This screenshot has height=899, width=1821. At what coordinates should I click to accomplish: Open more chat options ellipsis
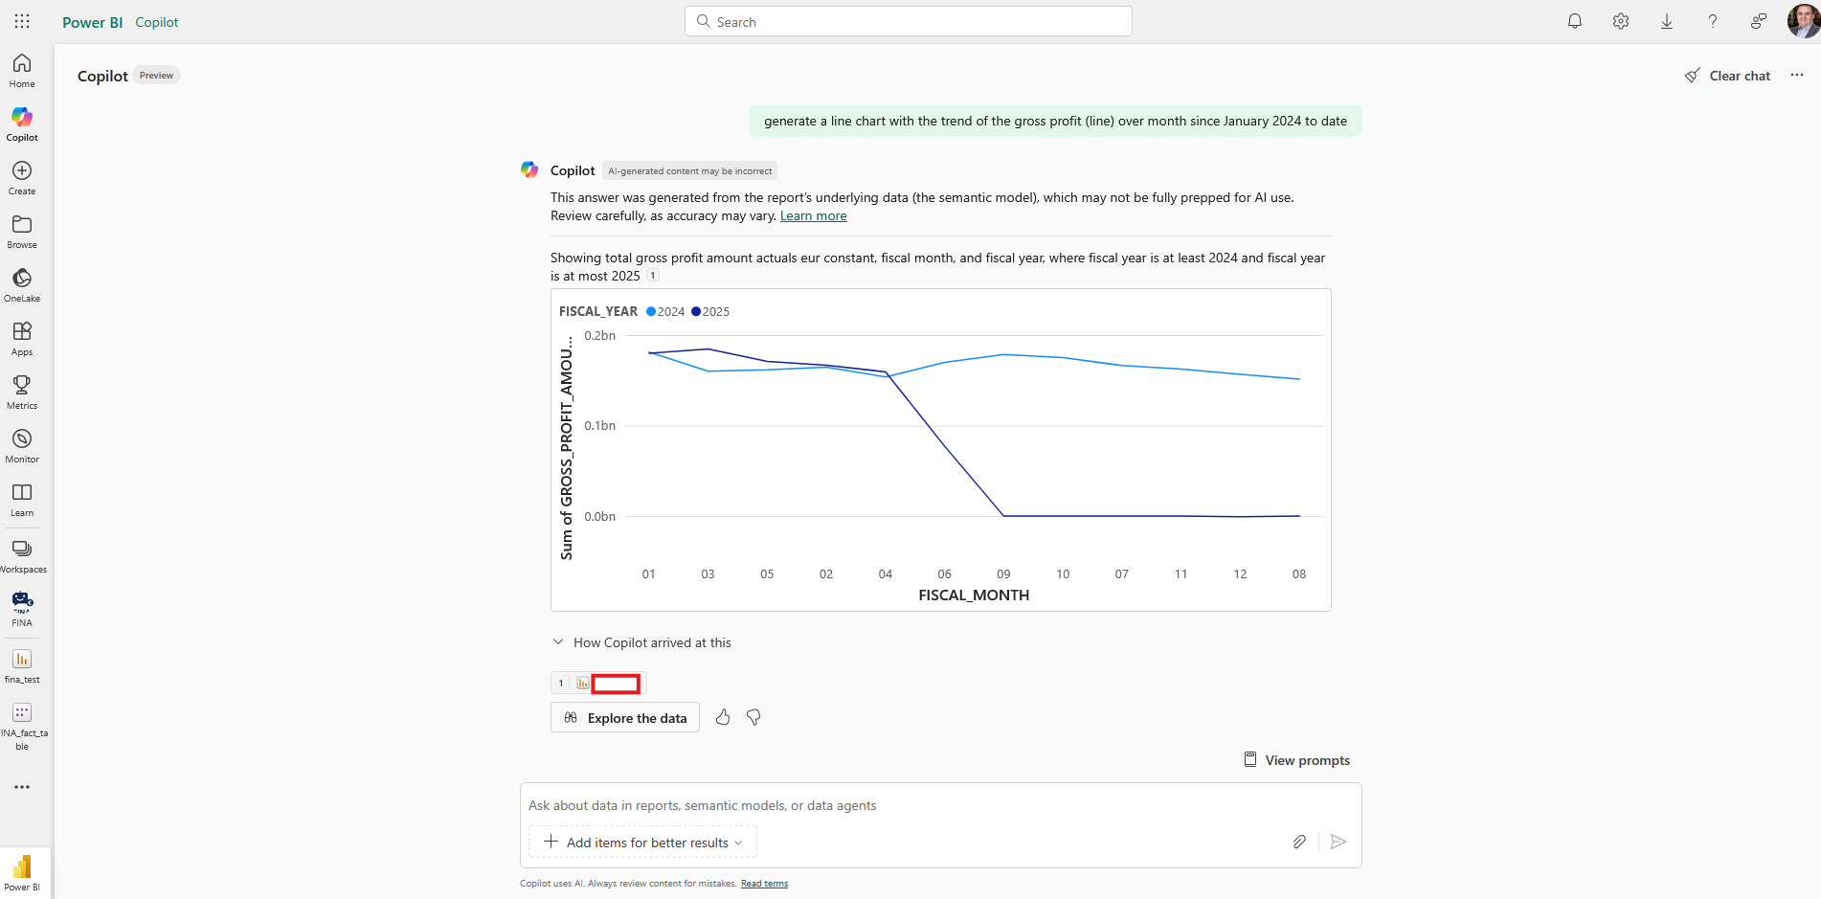coord(1797,75)
